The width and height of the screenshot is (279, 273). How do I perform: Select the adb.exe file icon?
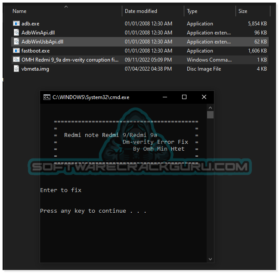coord(16,23)
